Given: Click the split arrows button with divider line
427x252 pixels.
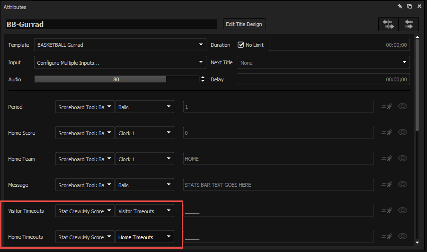Looking at the screenshot, I should 388,25.
